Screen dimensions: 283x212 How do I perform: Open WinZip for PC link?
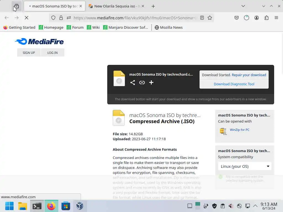pos(240,130)
